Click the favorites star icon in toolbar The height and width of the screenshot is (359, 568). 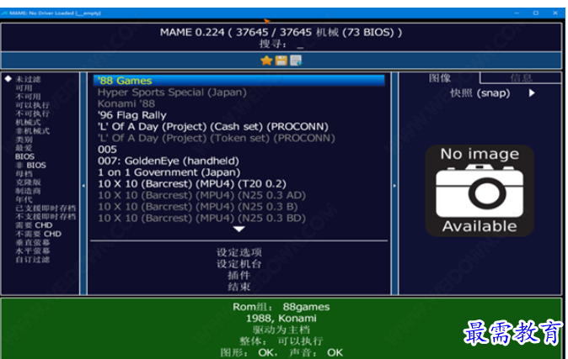click(x=266, y=61)
